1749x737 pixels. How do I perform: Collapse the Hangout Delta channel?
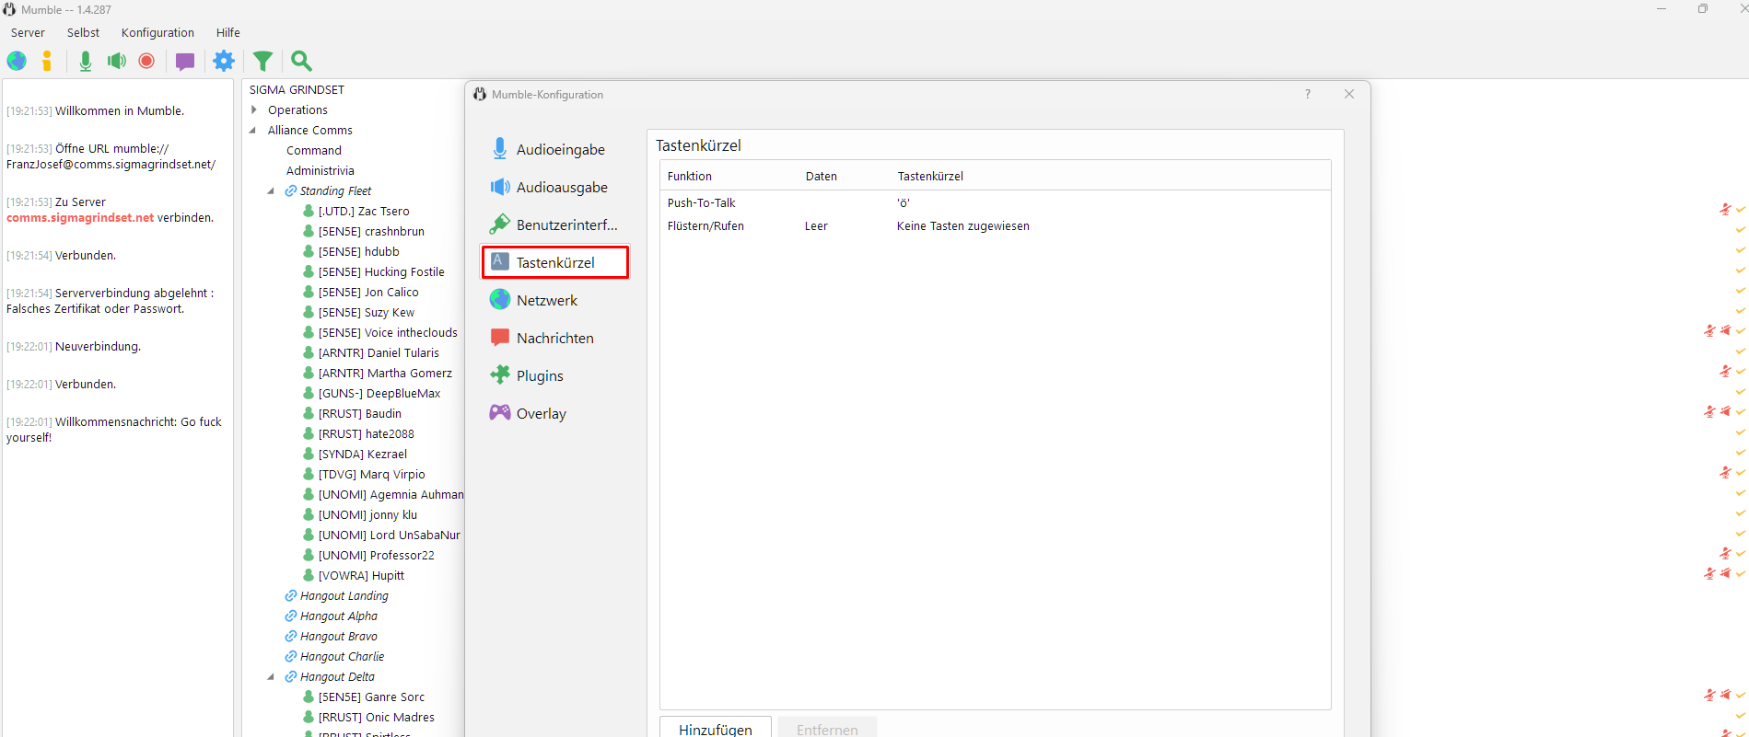click(271, 676)
